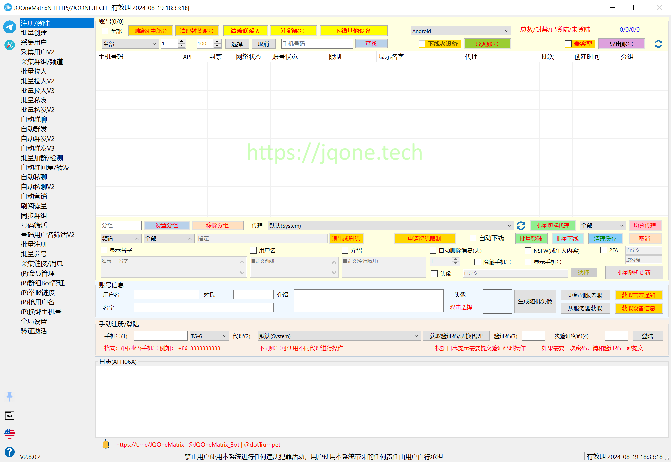This screenshot has width=671, height=462.
Task: Select 号码筛活 in the sidebar
Action: pos(34,225)
